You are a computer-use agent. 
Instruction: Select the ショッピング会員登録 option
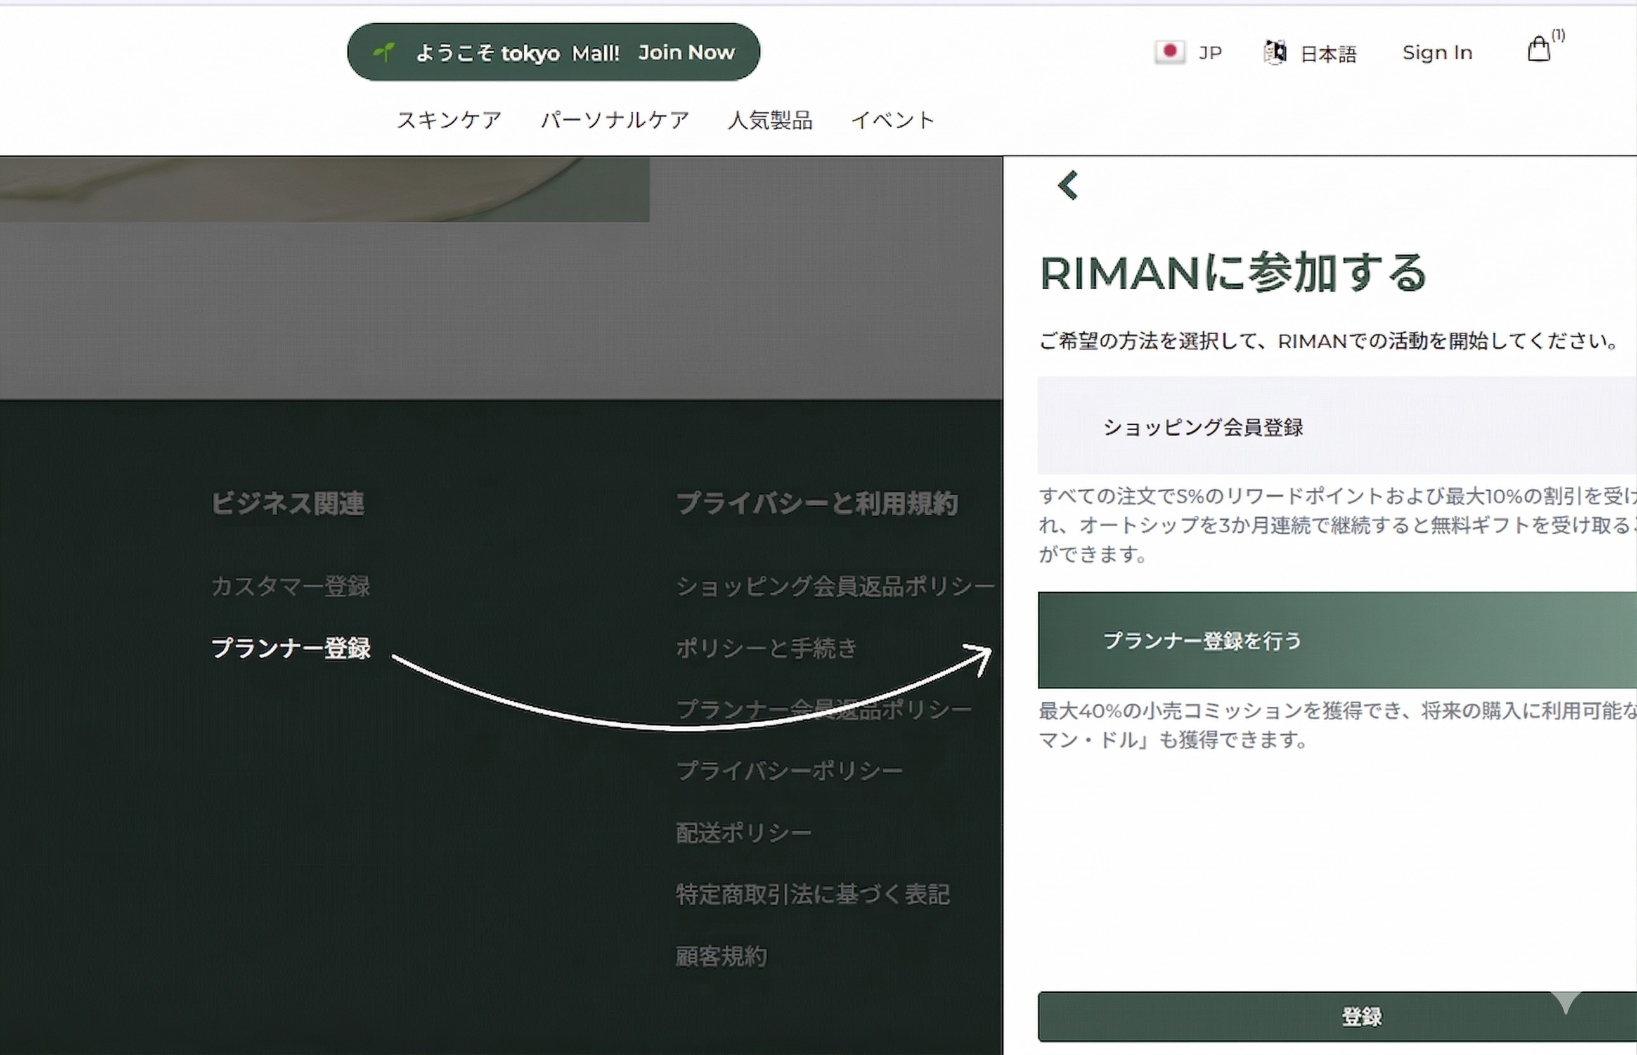click(x=1337, y=425)
